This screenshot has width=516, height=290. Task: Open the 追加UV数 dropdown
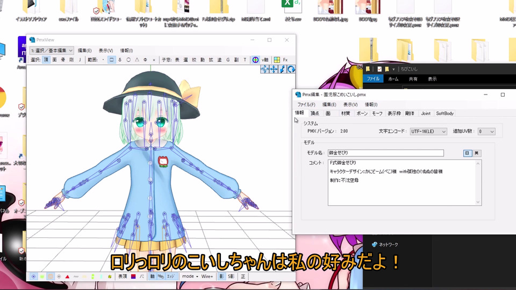pos(486,131)
